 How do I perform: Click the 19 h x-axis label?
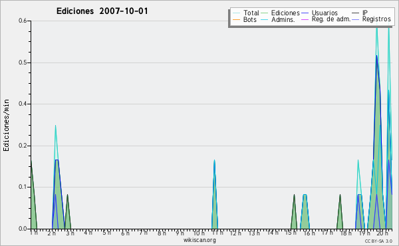pyautogui.click(x=364, y=233)
